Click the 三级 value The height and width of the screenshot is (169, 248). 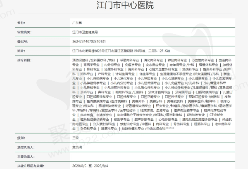[76, 138]
